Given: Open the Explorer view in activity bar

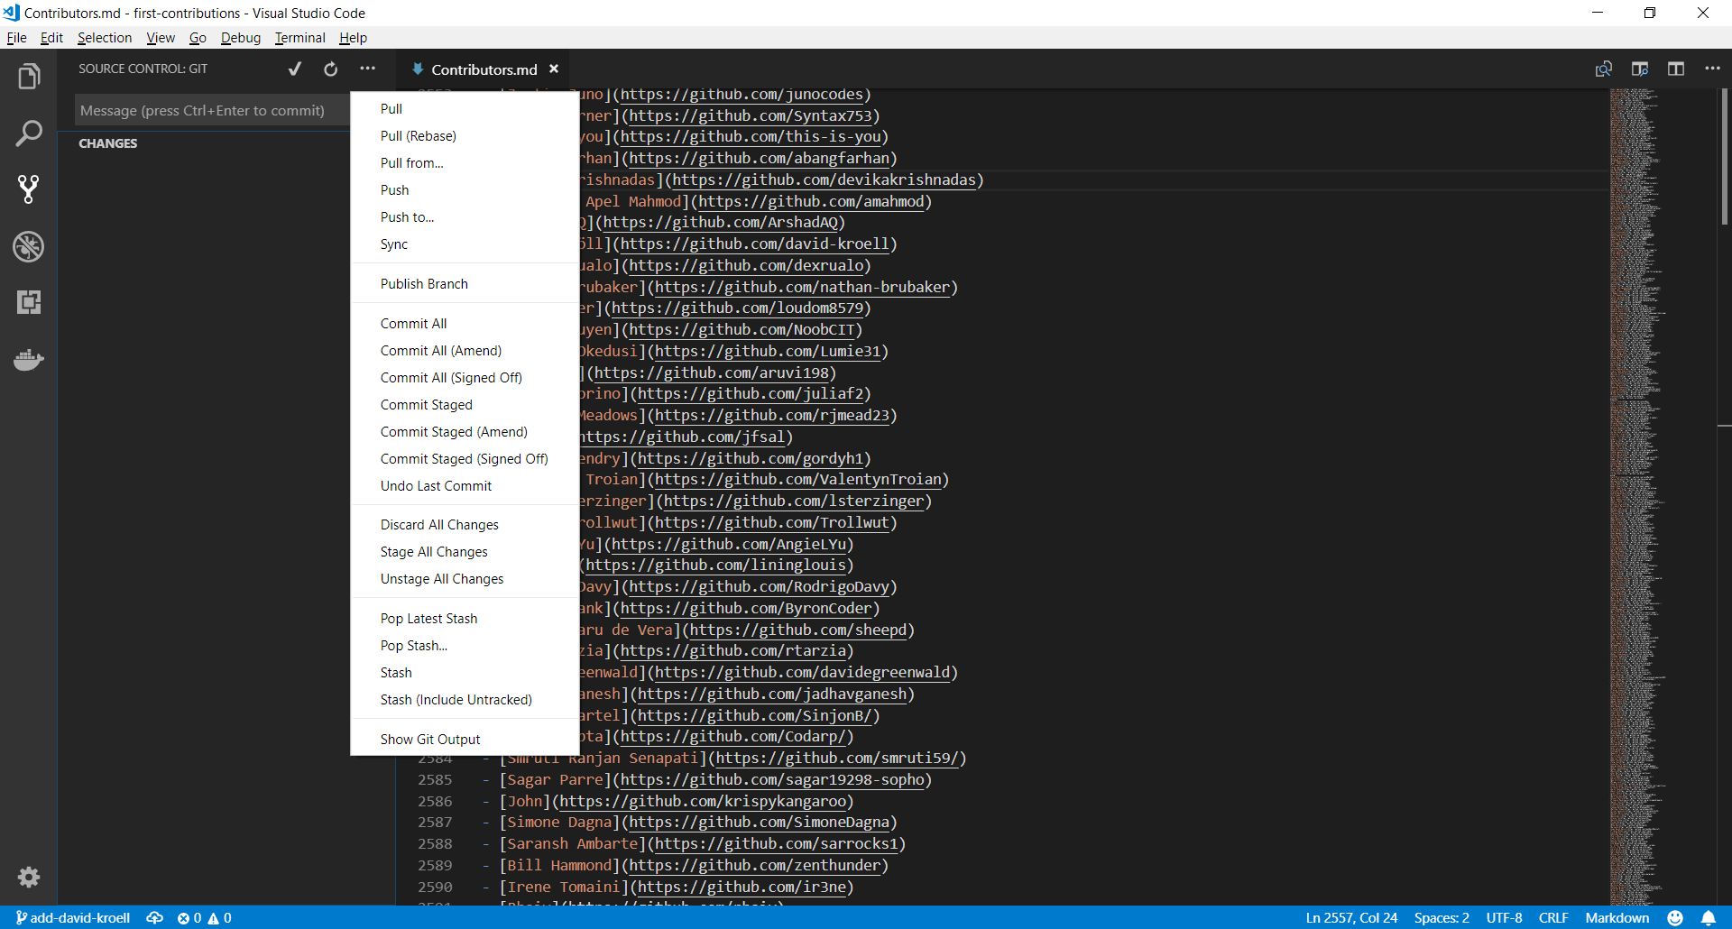Looking at the screenshot, I should coord(29,77).
